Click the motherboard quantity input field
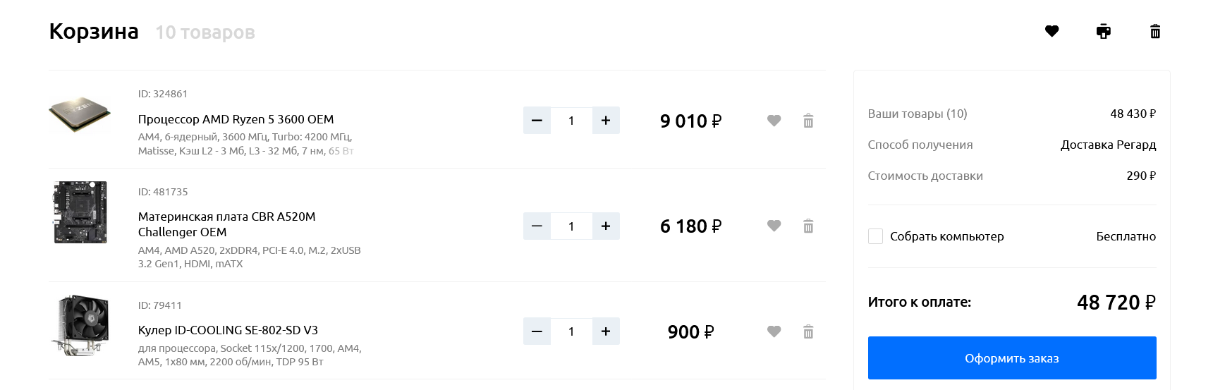This screenshot has height=390, width=1213. click(571, 226)
